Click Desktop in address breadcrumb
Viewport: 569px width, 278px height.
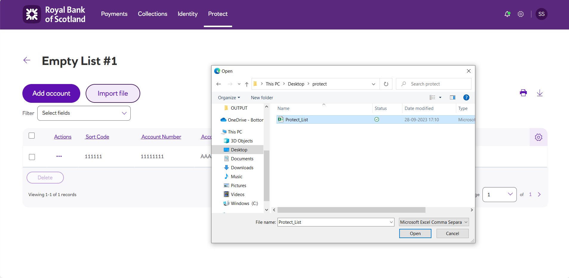click(x=296, y=84)
